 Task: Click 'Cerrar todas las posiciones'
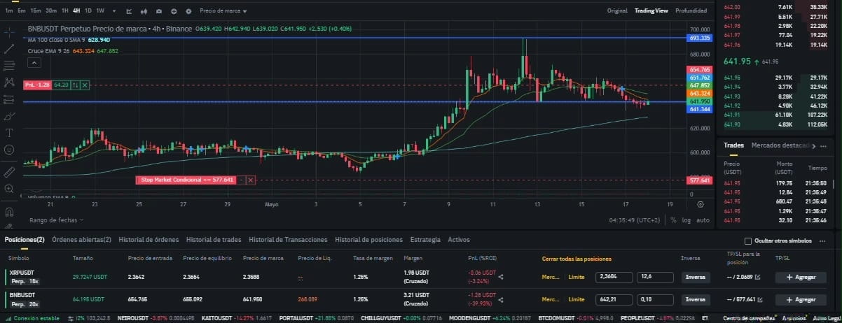[577, 259]
